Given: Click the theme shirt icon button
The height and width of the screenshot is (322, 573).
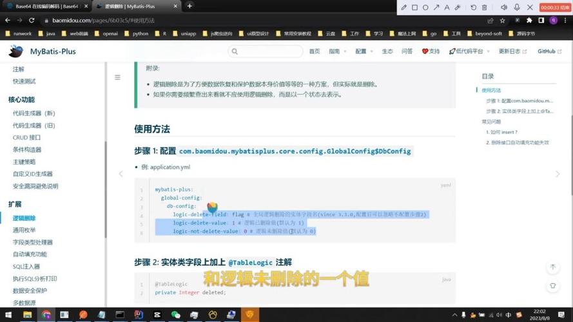Looking at the screenshot, I should coord(553,286).
